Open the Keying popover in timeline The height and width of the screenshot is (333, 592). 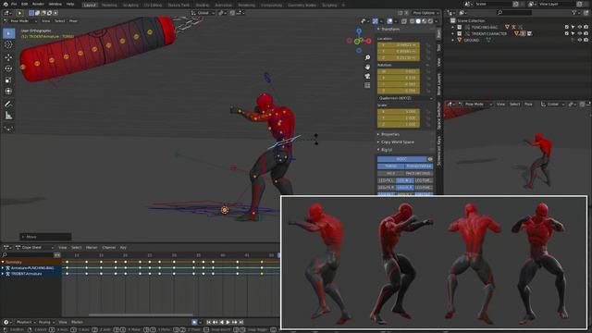tap(46, 323)
